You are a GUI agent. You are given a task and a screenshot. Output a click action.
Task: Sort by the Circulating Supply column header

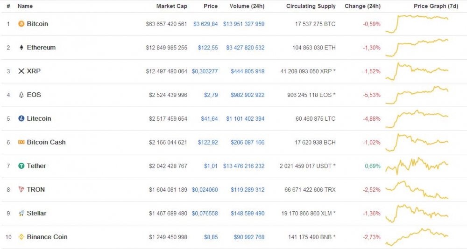coord(311,6)
